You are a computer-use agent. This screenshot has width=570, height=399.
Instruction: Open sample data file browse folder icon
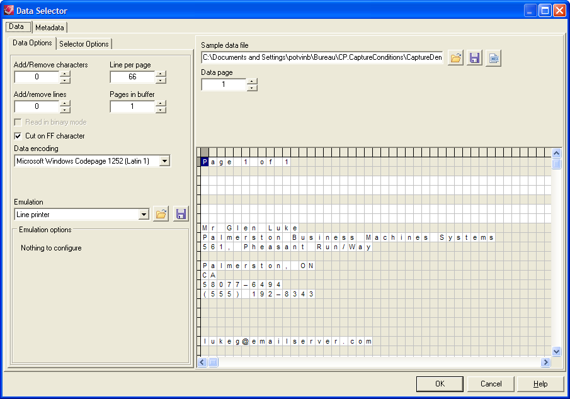(x=455, y=58)
